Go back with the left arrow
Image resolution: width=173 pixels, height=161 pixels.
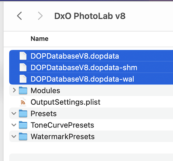click(x=19, y=16)
